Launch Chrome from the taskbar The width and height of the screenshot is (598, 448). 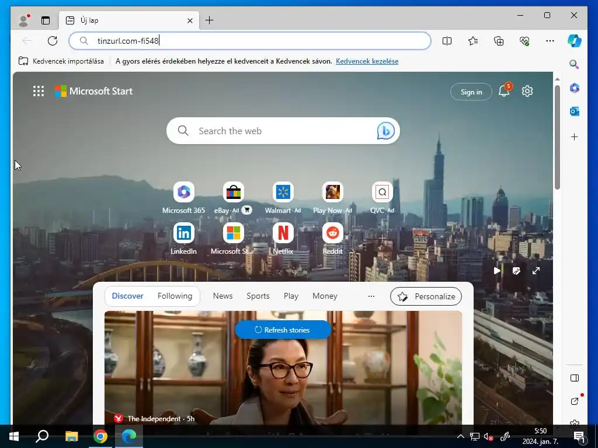100,436
